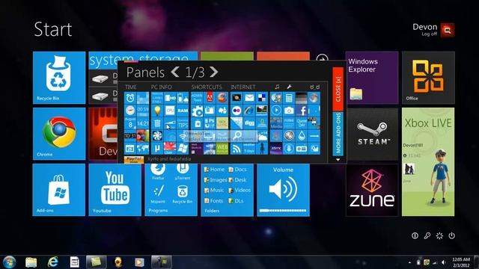Open the Xbox LIVE tile

coord(428,161)
